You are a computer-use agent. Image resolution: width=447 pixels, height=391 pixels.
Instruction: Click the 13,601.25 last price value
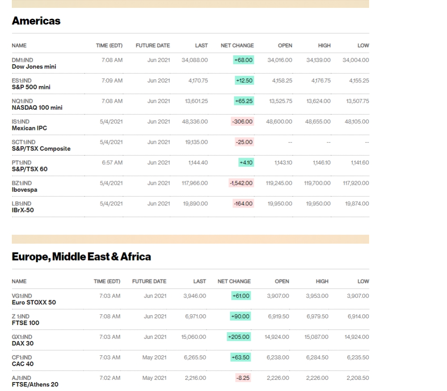pos(196,101)
